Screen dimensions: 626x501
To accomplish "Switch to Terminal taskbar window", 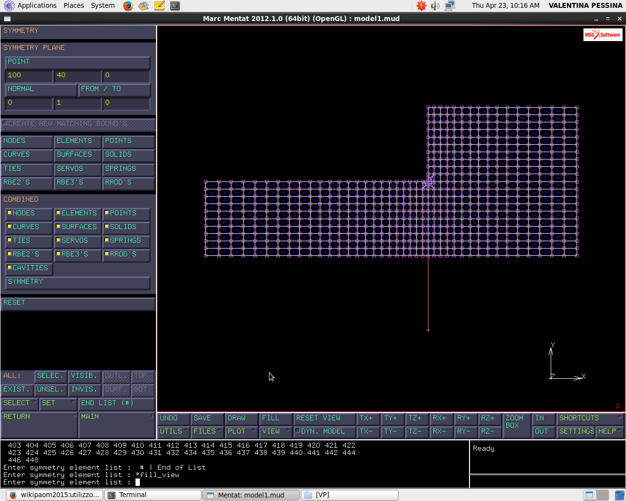I will pos(154,495).
